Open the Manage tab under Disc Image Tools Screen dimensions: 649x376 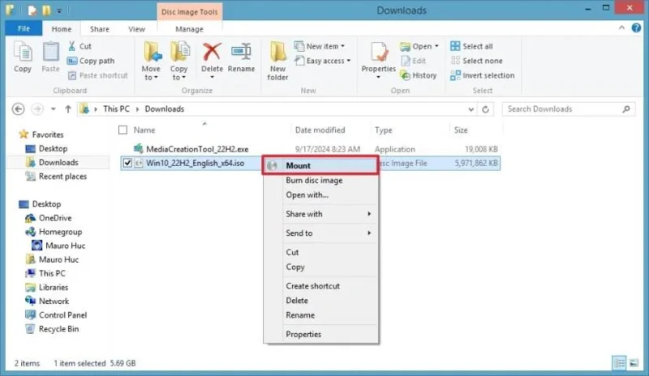(x=189, y=29)
